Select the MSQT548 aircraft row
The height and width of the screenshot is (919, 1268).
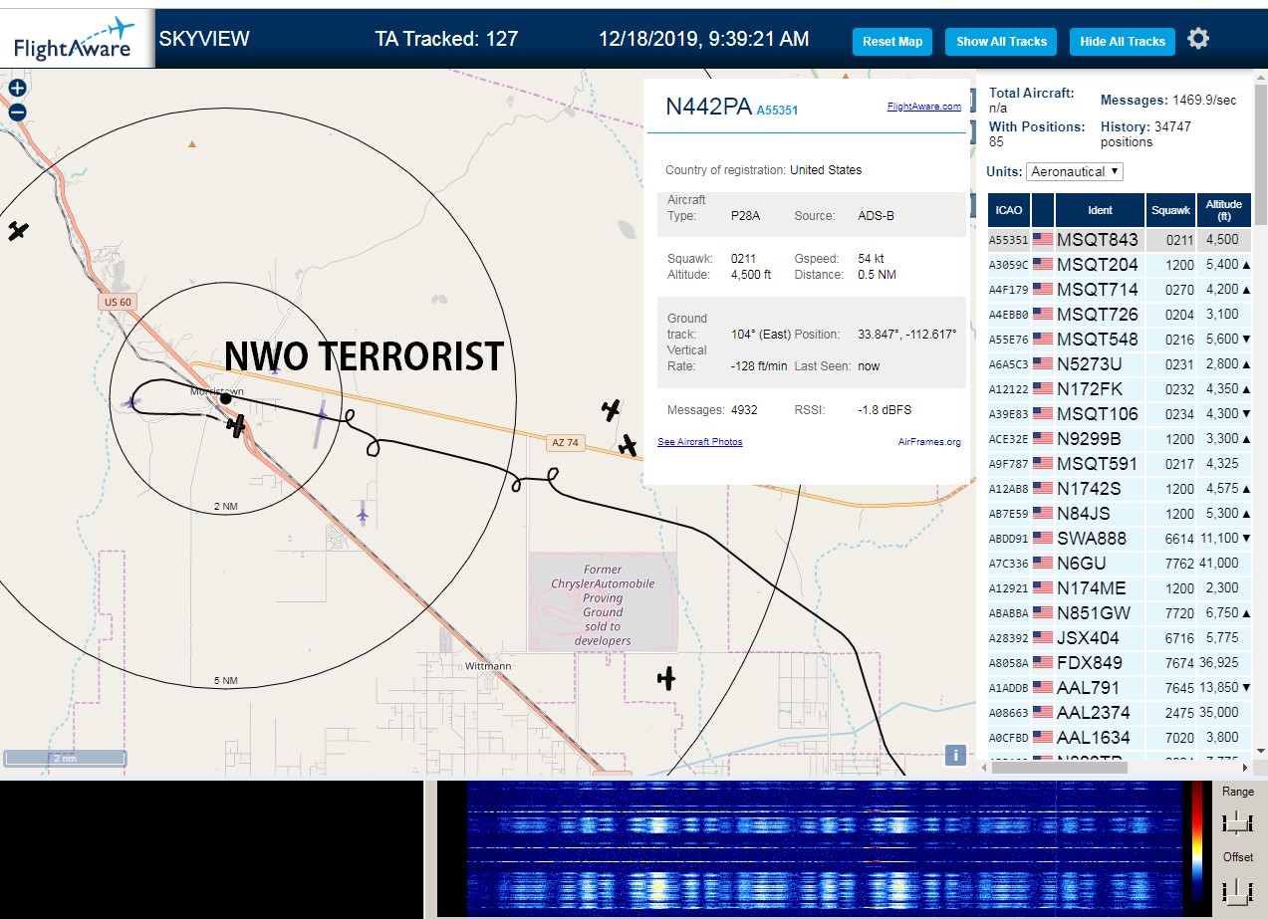coord(1120,340)
